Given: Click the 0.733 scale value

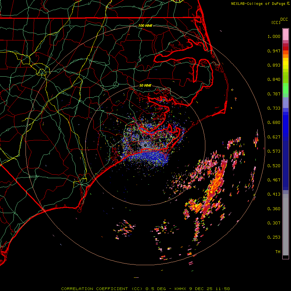Looking at the screenshot, I should 274,108.
